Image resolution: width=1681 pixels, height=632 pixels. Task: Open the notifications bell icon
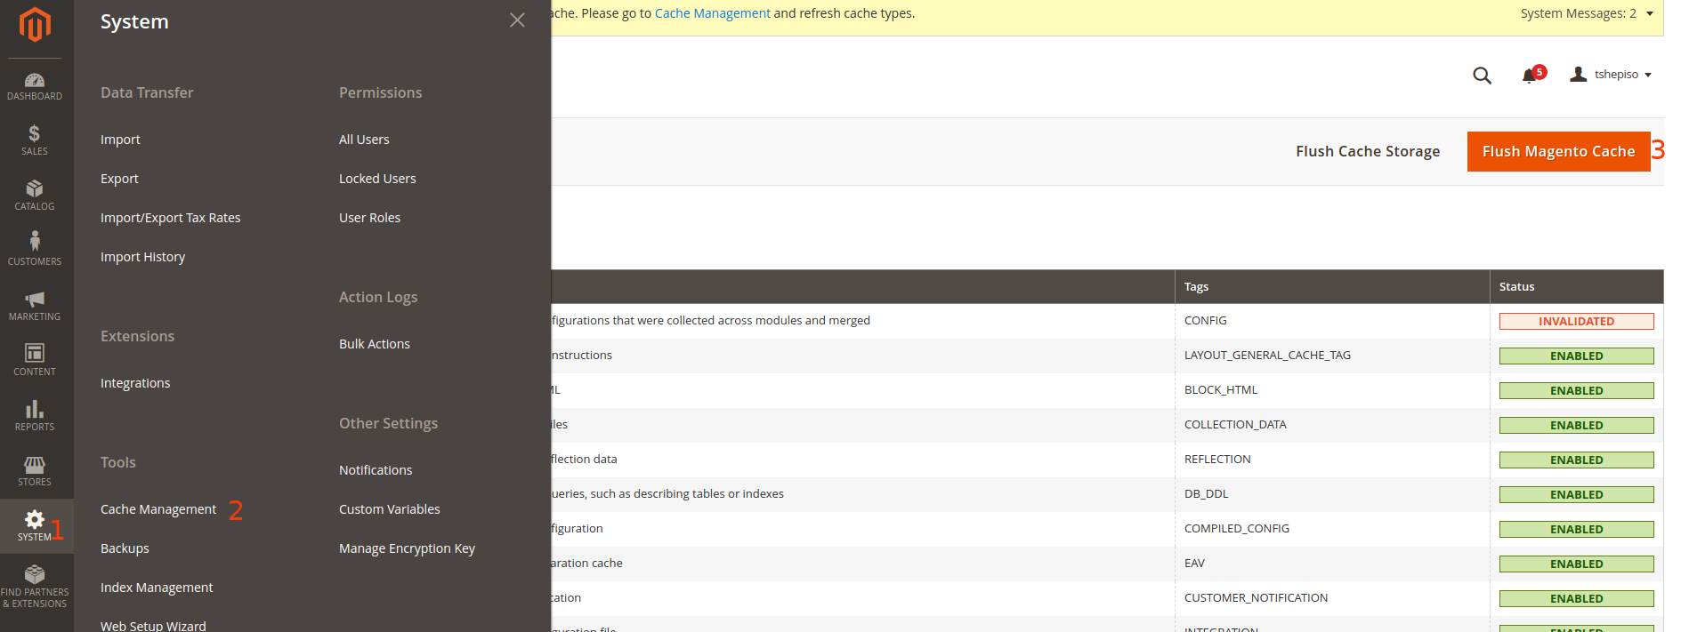point(1530,76)
